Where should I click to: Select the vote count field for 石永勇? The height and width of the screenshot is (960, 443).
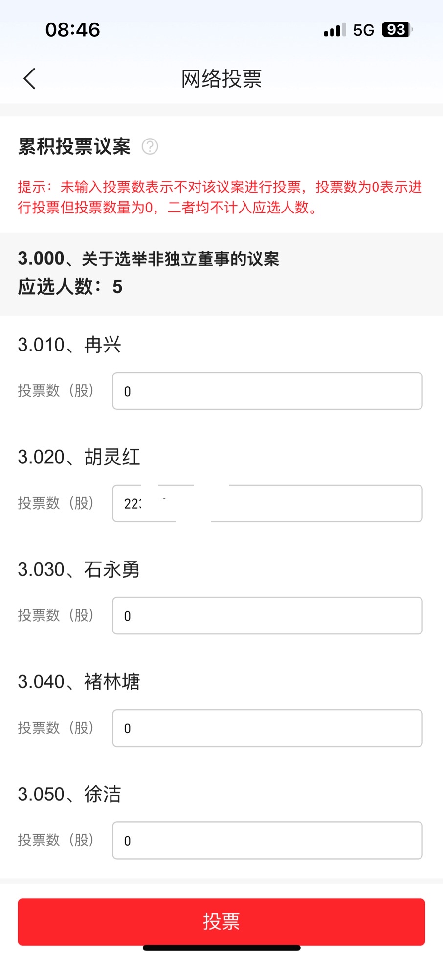coord(267,616)
